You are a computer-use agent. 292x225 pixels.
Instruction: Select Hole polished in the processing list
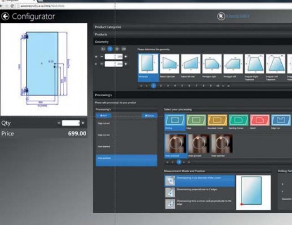pyautogui.click(x=126, y=158)
